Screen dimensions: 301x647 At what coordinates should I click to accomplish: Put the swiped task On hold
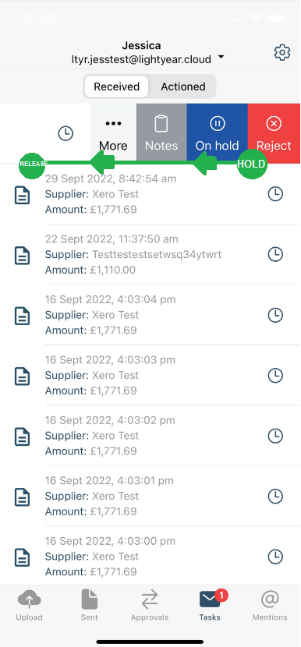[x=218, y=133]
